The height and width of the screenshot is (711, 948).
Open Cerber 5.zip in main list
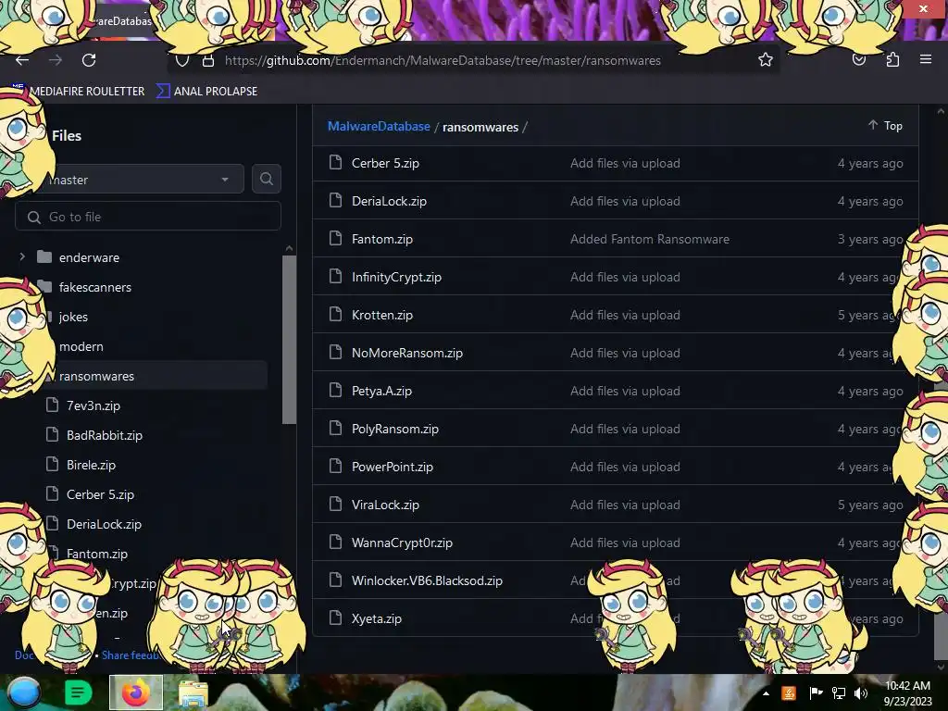[385, 163]
